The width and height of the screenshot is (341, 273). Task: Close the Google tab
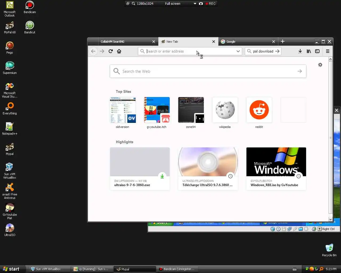click(273, 42)
